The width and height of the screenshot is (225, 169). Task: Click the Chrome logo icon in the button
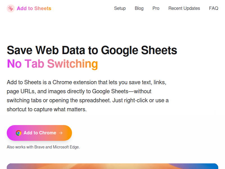(x=19, y=133)
